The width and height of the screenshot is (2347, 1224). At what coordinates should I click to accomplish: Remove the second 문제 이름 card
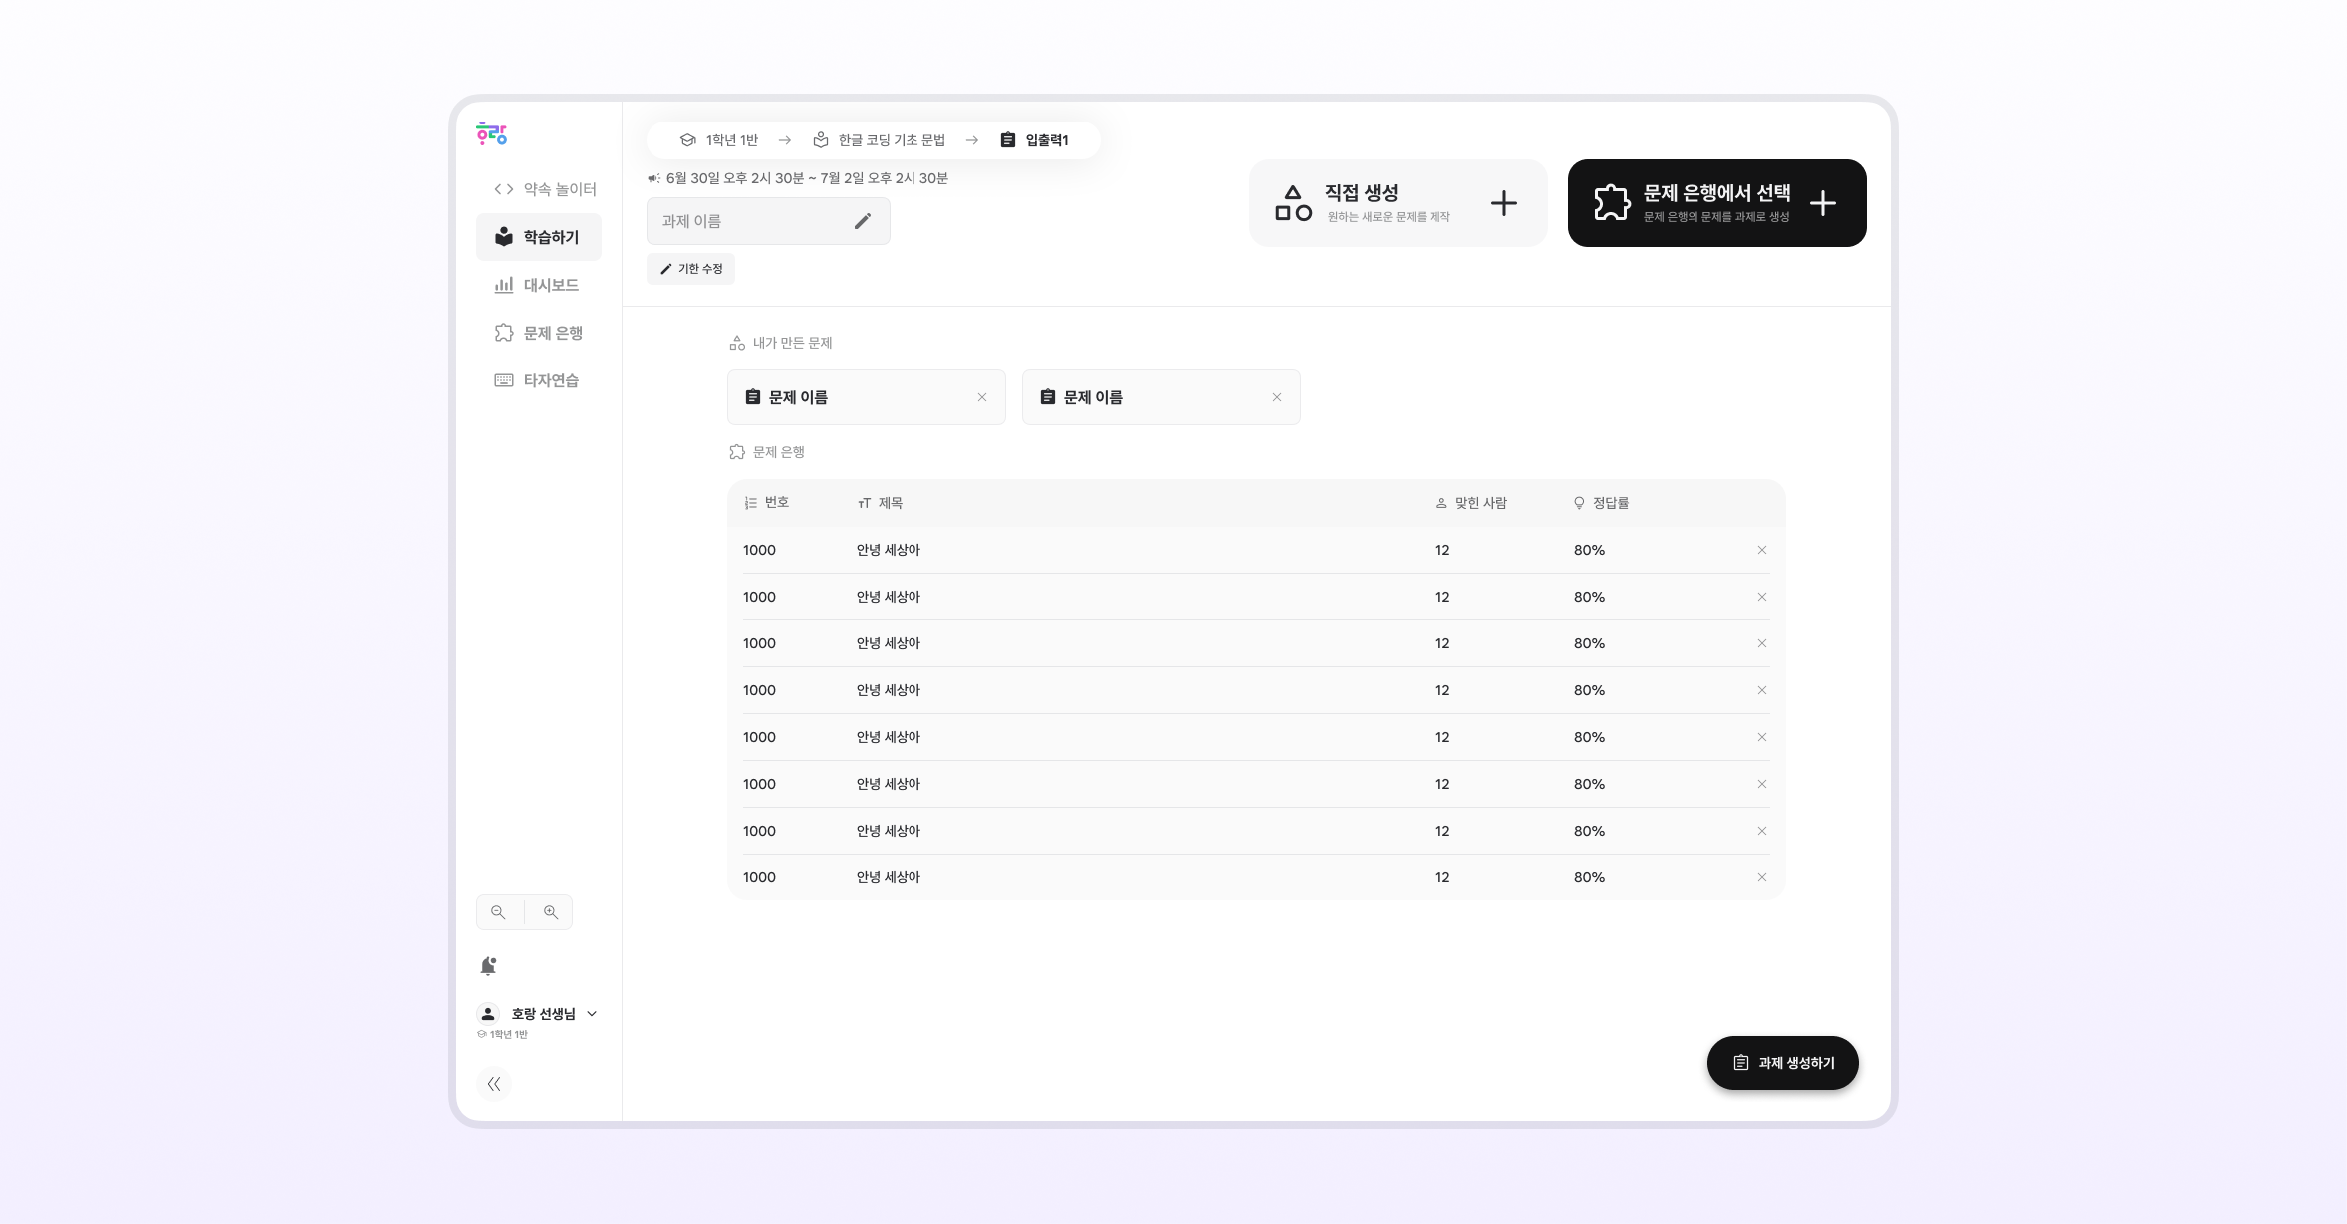click(x=1277, y=397)
